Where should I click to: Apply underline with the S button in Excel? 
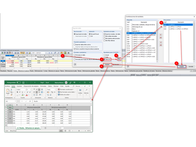point(22,92)
